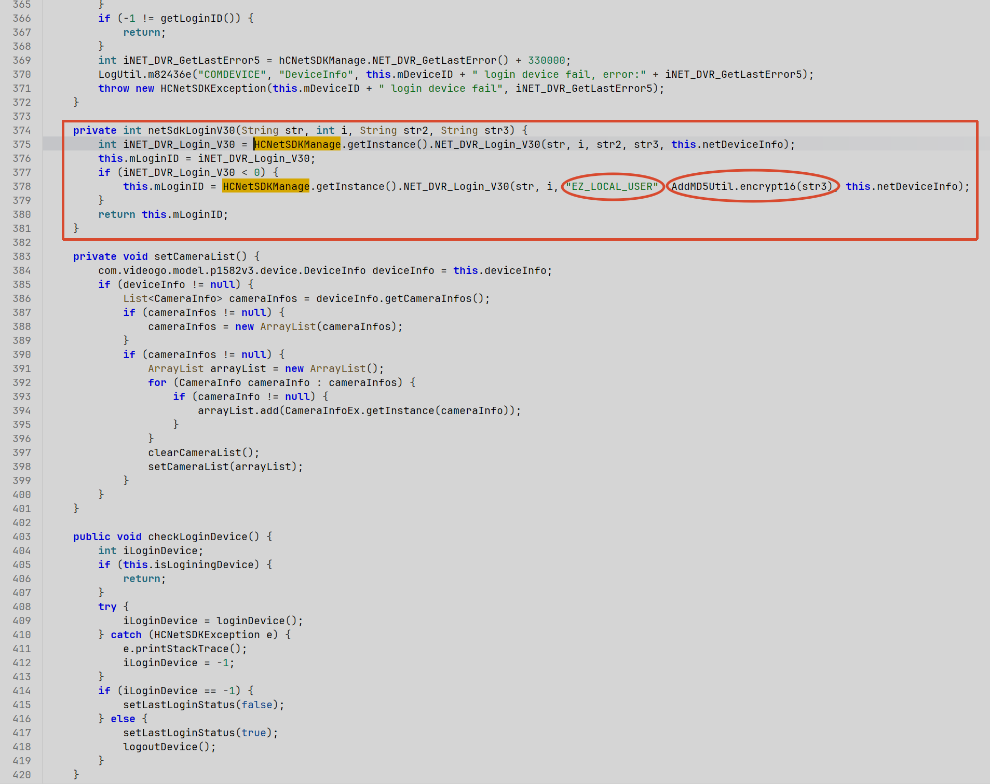
Task: Click line number 374 in the gutter
Action: click(22, 130)
